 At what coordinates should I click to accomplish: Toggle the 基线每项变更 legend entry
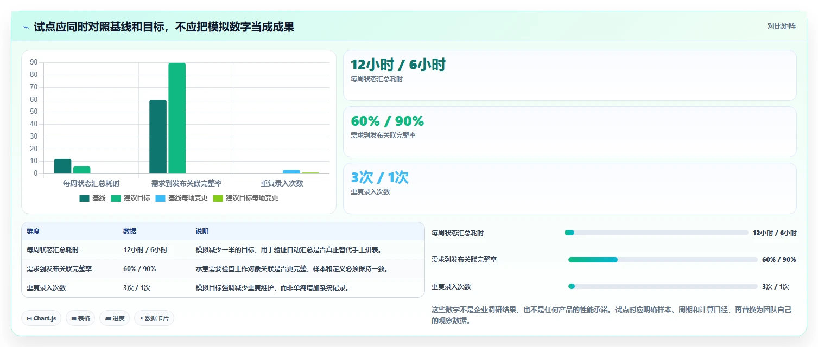[x=181, y=198]
